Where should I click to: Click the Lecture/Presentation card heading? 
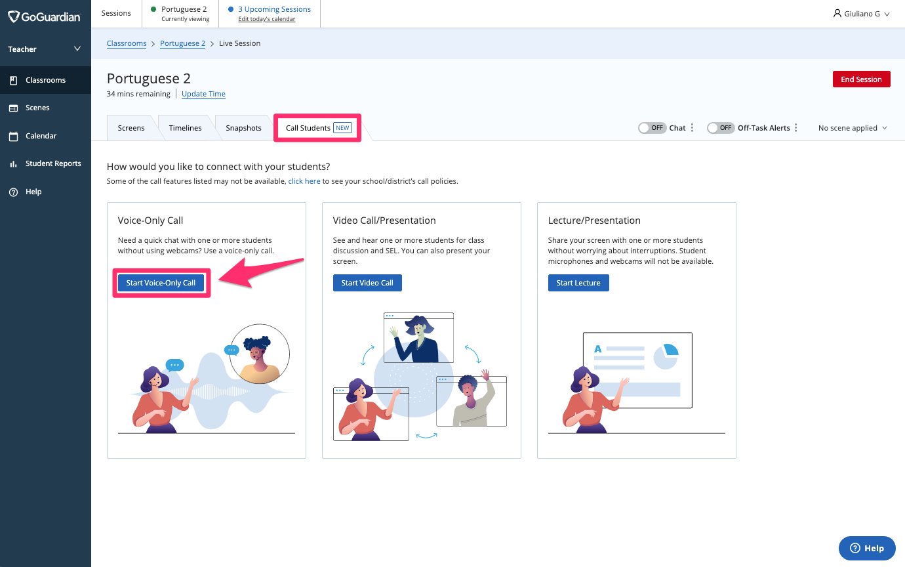(594, 220)
